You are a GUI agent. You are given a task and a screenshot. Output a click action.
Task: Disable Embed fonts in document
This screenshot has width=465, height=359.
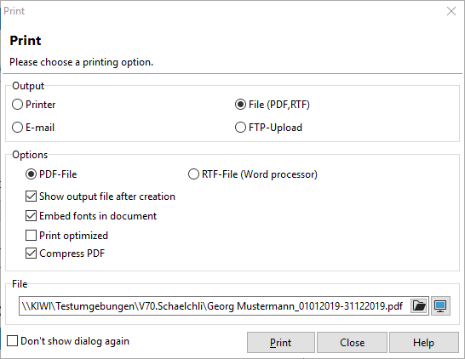pos(91,216)
